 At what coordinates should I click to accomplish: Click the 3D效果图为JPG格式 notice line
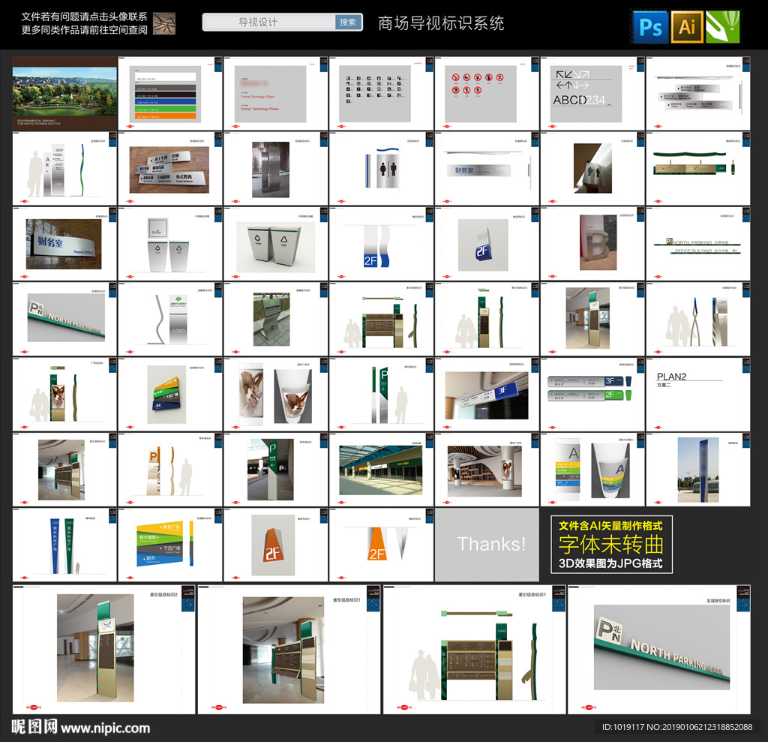point(610,563)
